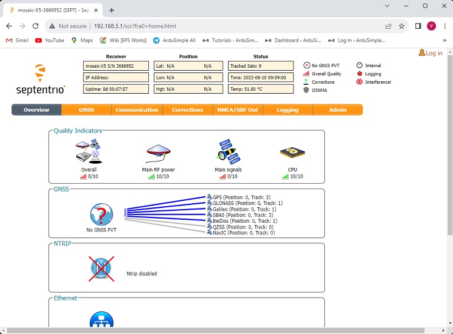The height and width of the screenshot is (334, 453).
Task: Expand the NMEA/SBF Out menu
Action: pos(237,110)
